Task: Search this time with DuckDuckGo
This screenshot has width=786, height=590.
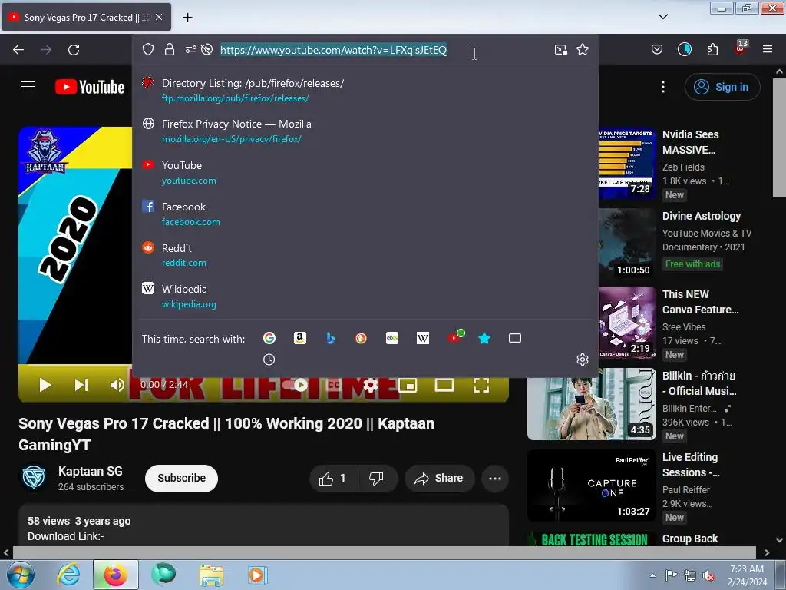Action: [361, 338]
